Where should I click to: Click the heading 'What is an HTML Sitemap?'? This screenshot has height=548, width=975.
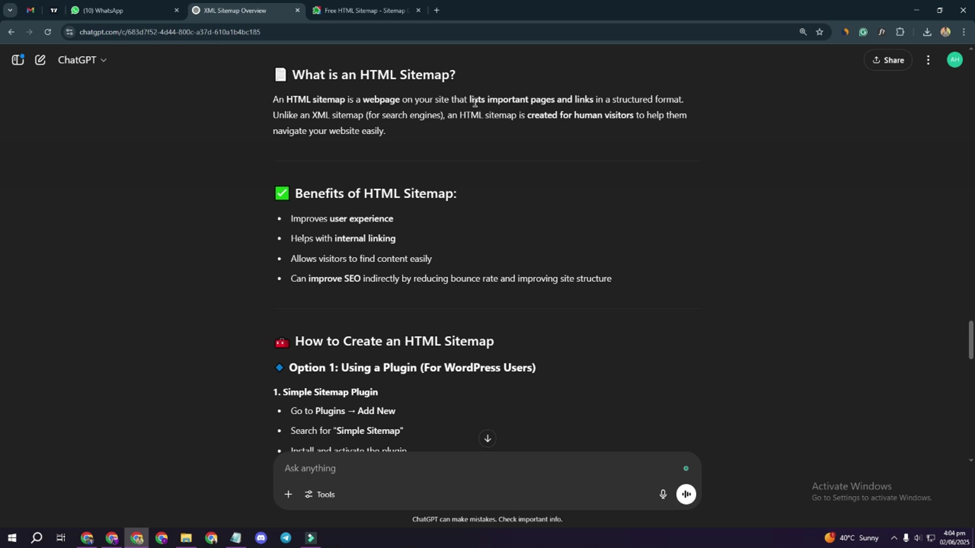coord(374,75)
